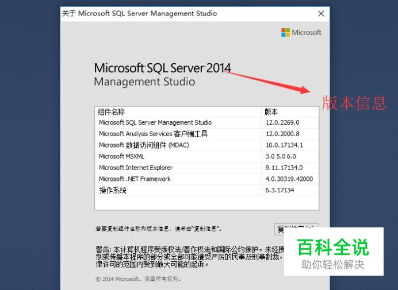Select the Microsoft Analysis Services 客户端工具 row
Screen dimensions: 398x290
coord(206,134)
